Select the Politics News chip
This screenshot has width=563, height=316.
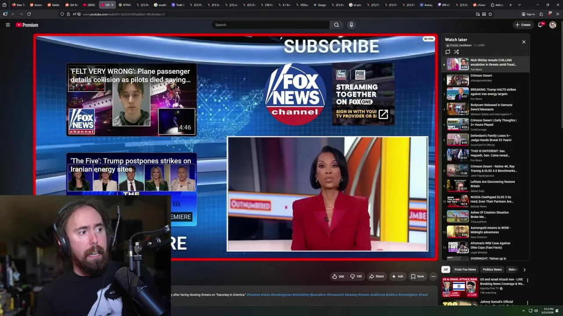coord(492,269)
